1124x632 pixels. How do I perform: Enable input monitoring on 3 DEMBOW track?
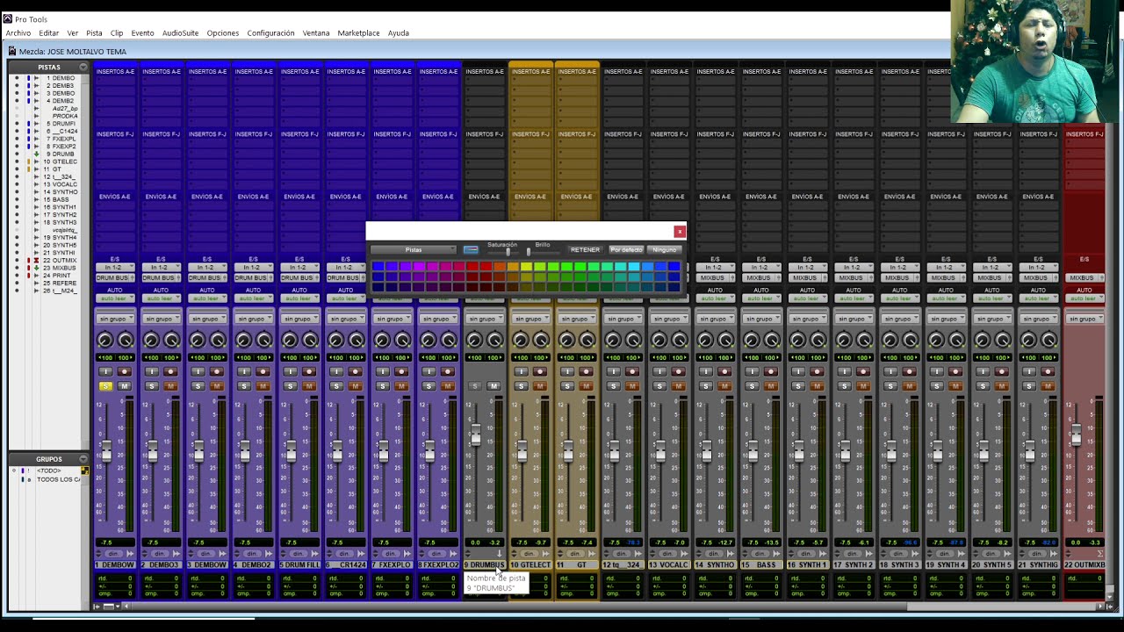(x=198, y=372)
